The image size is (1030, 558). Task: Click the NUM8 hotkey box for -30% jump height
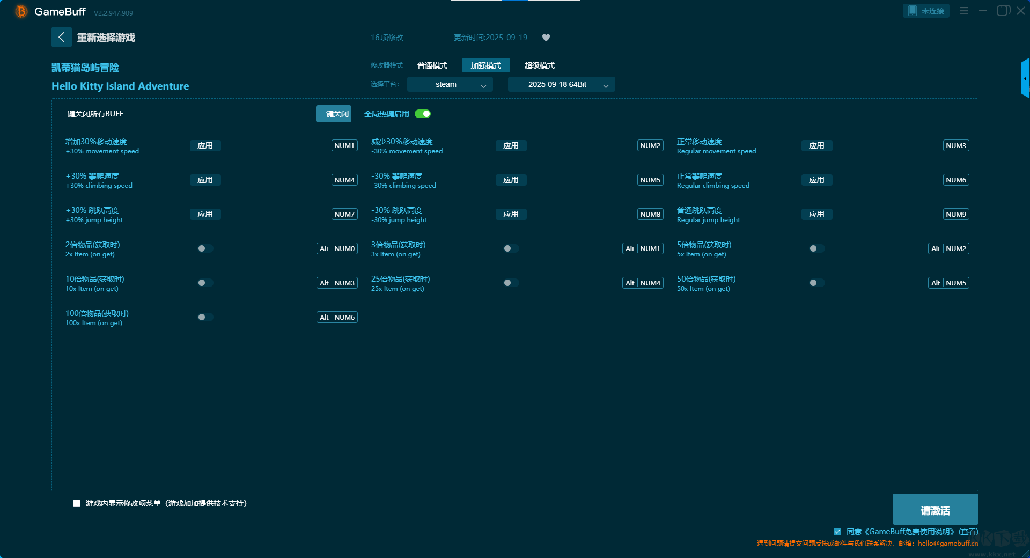tap(650, 214)
